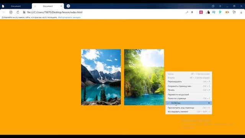Click the sunlit forest waterfall image
Screen dimensions: 245x138
pyautogui.click(x=144, y=77)
